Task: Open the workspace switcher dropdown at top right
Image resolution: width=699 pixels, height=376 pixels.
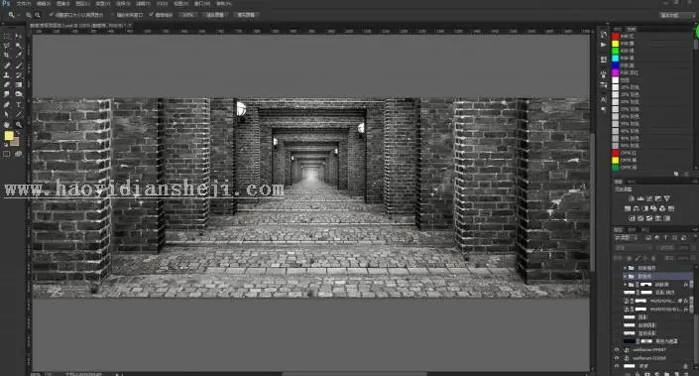Action: tap(677, 15)
